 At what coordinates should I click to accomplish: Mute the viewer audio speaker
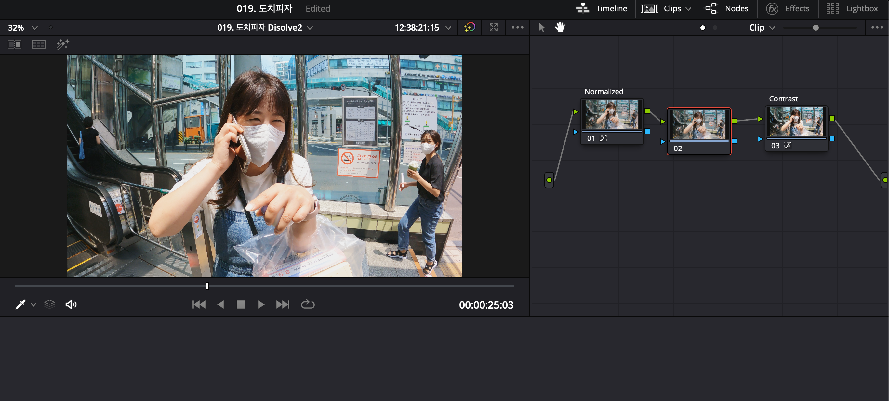tap(71, 304)
